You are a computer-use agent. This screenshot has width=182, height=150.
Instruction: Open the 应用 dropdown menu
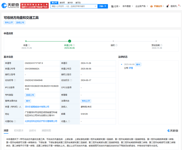(116, 6)
